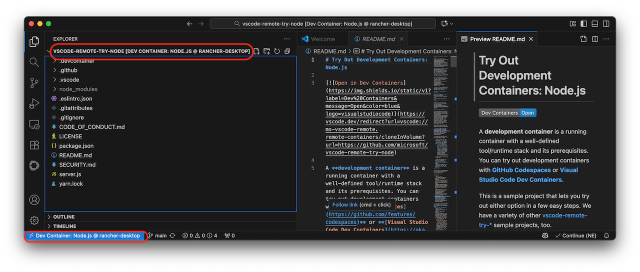Open more actions for preview editor group
The image size is (640, 272).
click(606, 39)
